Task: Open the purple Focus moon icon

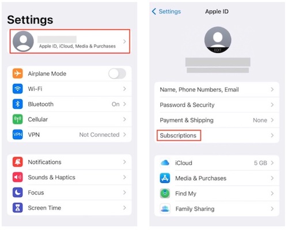Action: [18, 193]
